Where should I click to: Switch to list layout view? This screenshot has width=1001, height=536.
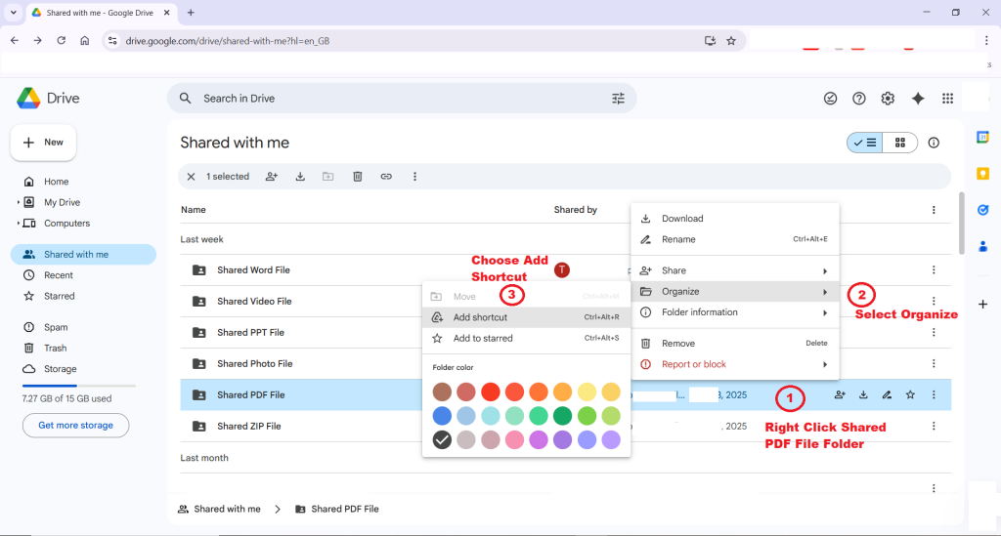[x=865, y=143]
